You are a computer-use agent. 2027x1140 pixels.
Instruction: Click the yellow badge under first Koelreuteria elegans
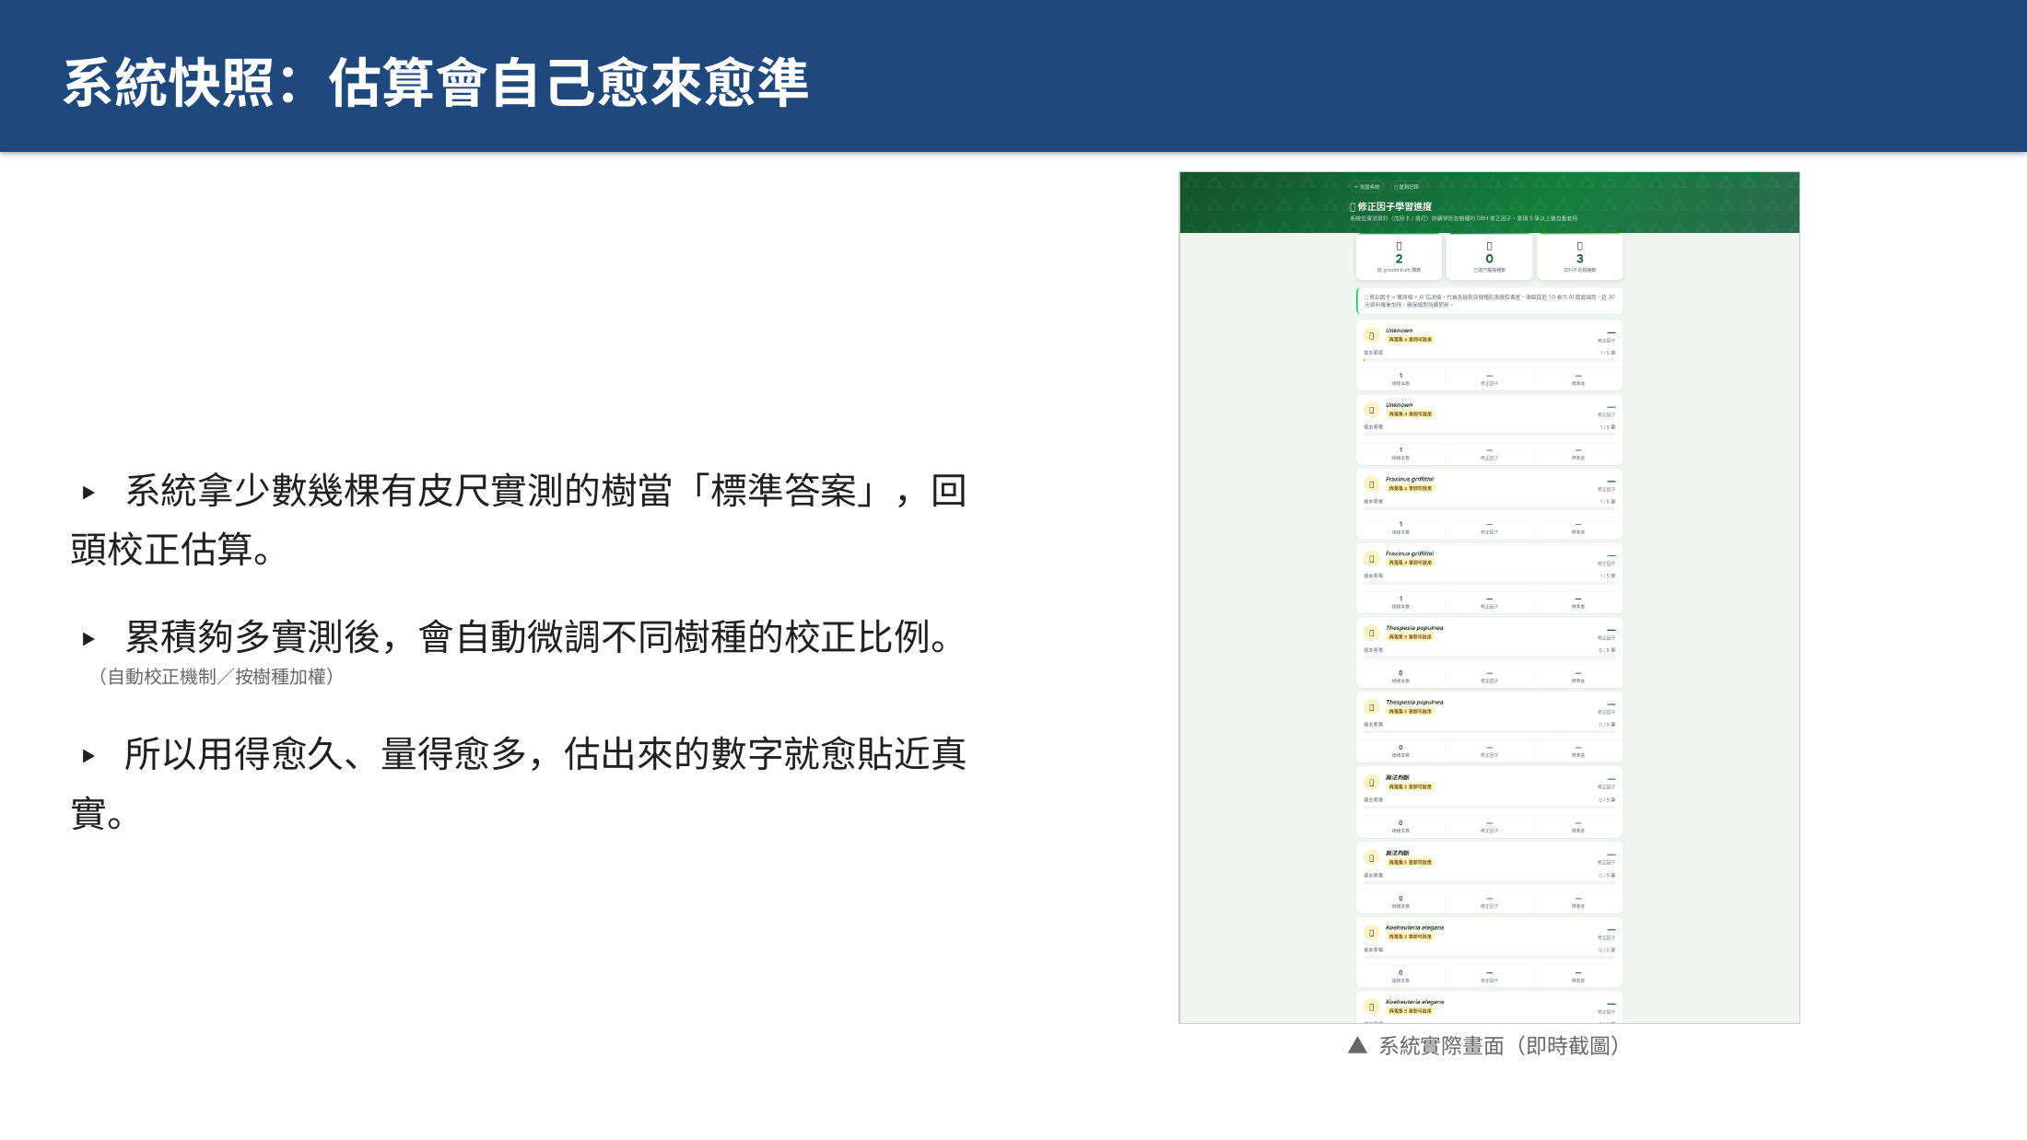[1410, 936]
